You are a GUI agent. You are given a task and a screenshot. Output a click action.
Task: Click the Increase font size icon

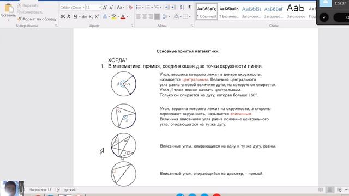click(x=105, y=8)
